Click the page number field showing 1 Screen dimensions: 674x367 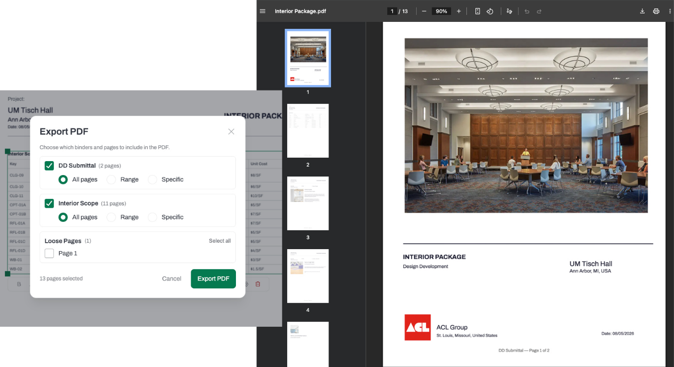pyautogui.click(x=392, y=11)
